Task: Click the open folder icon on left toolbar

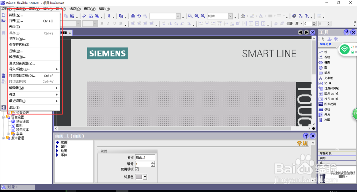Action: (x=4, y=21)
